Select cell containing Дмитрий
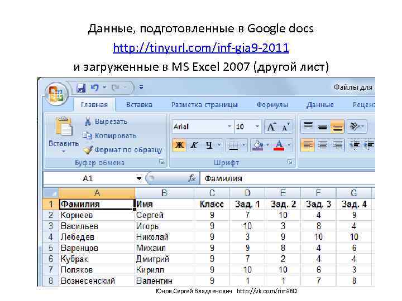The width and height of the screenshot is (402, 301). coord(164,259)
